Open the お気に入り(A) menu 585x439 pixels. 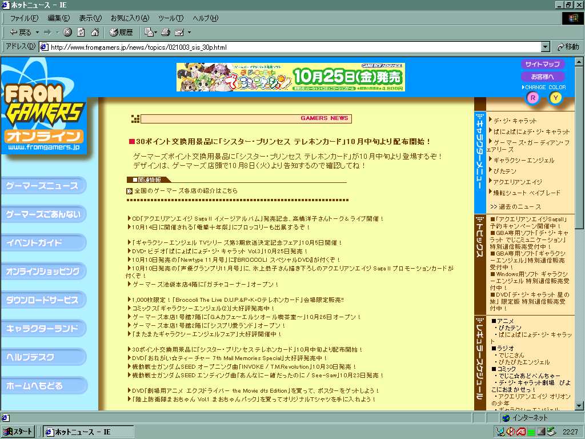coord(130,18)
